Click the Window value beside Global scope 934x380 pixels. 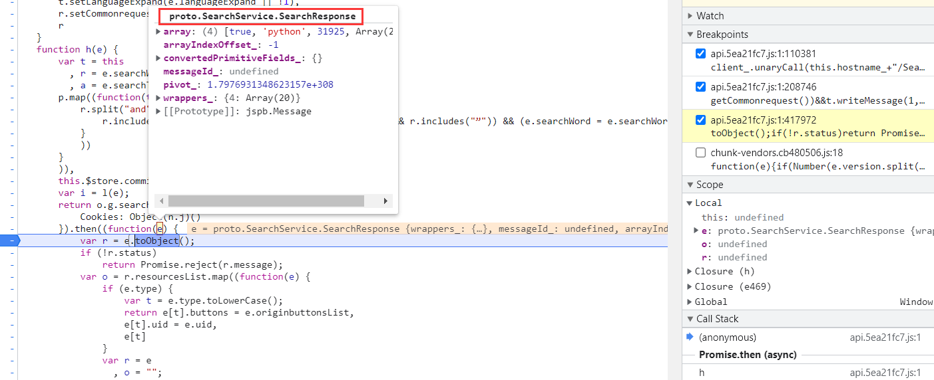916,302
